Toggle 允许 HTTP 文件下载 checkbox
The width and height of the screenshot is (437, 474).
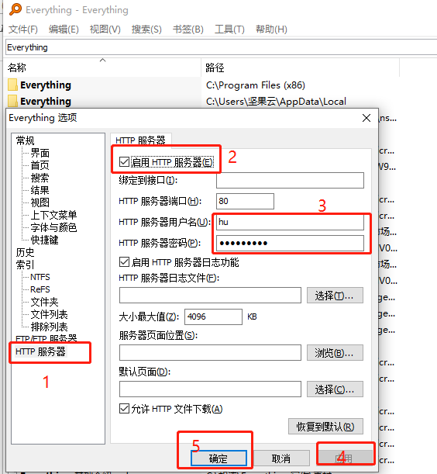pyautogui.click(x=124, y=409)
